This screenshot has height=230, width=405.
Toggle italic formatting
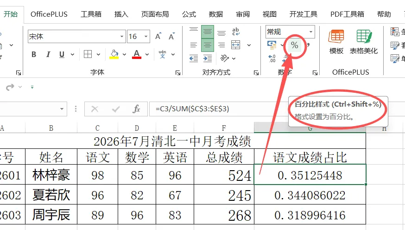48,55
